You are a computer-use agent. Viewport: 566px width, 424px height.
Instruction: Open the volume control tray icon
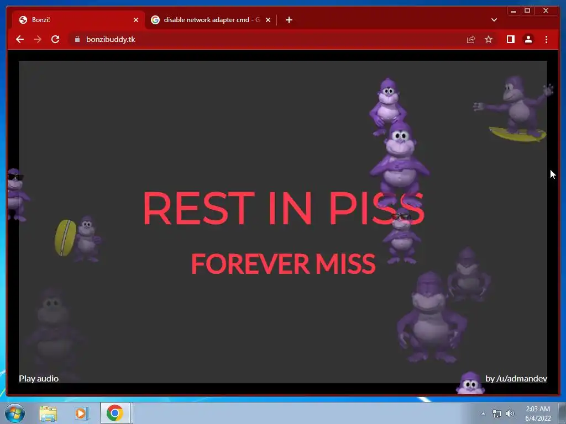[x=510, y=414]
